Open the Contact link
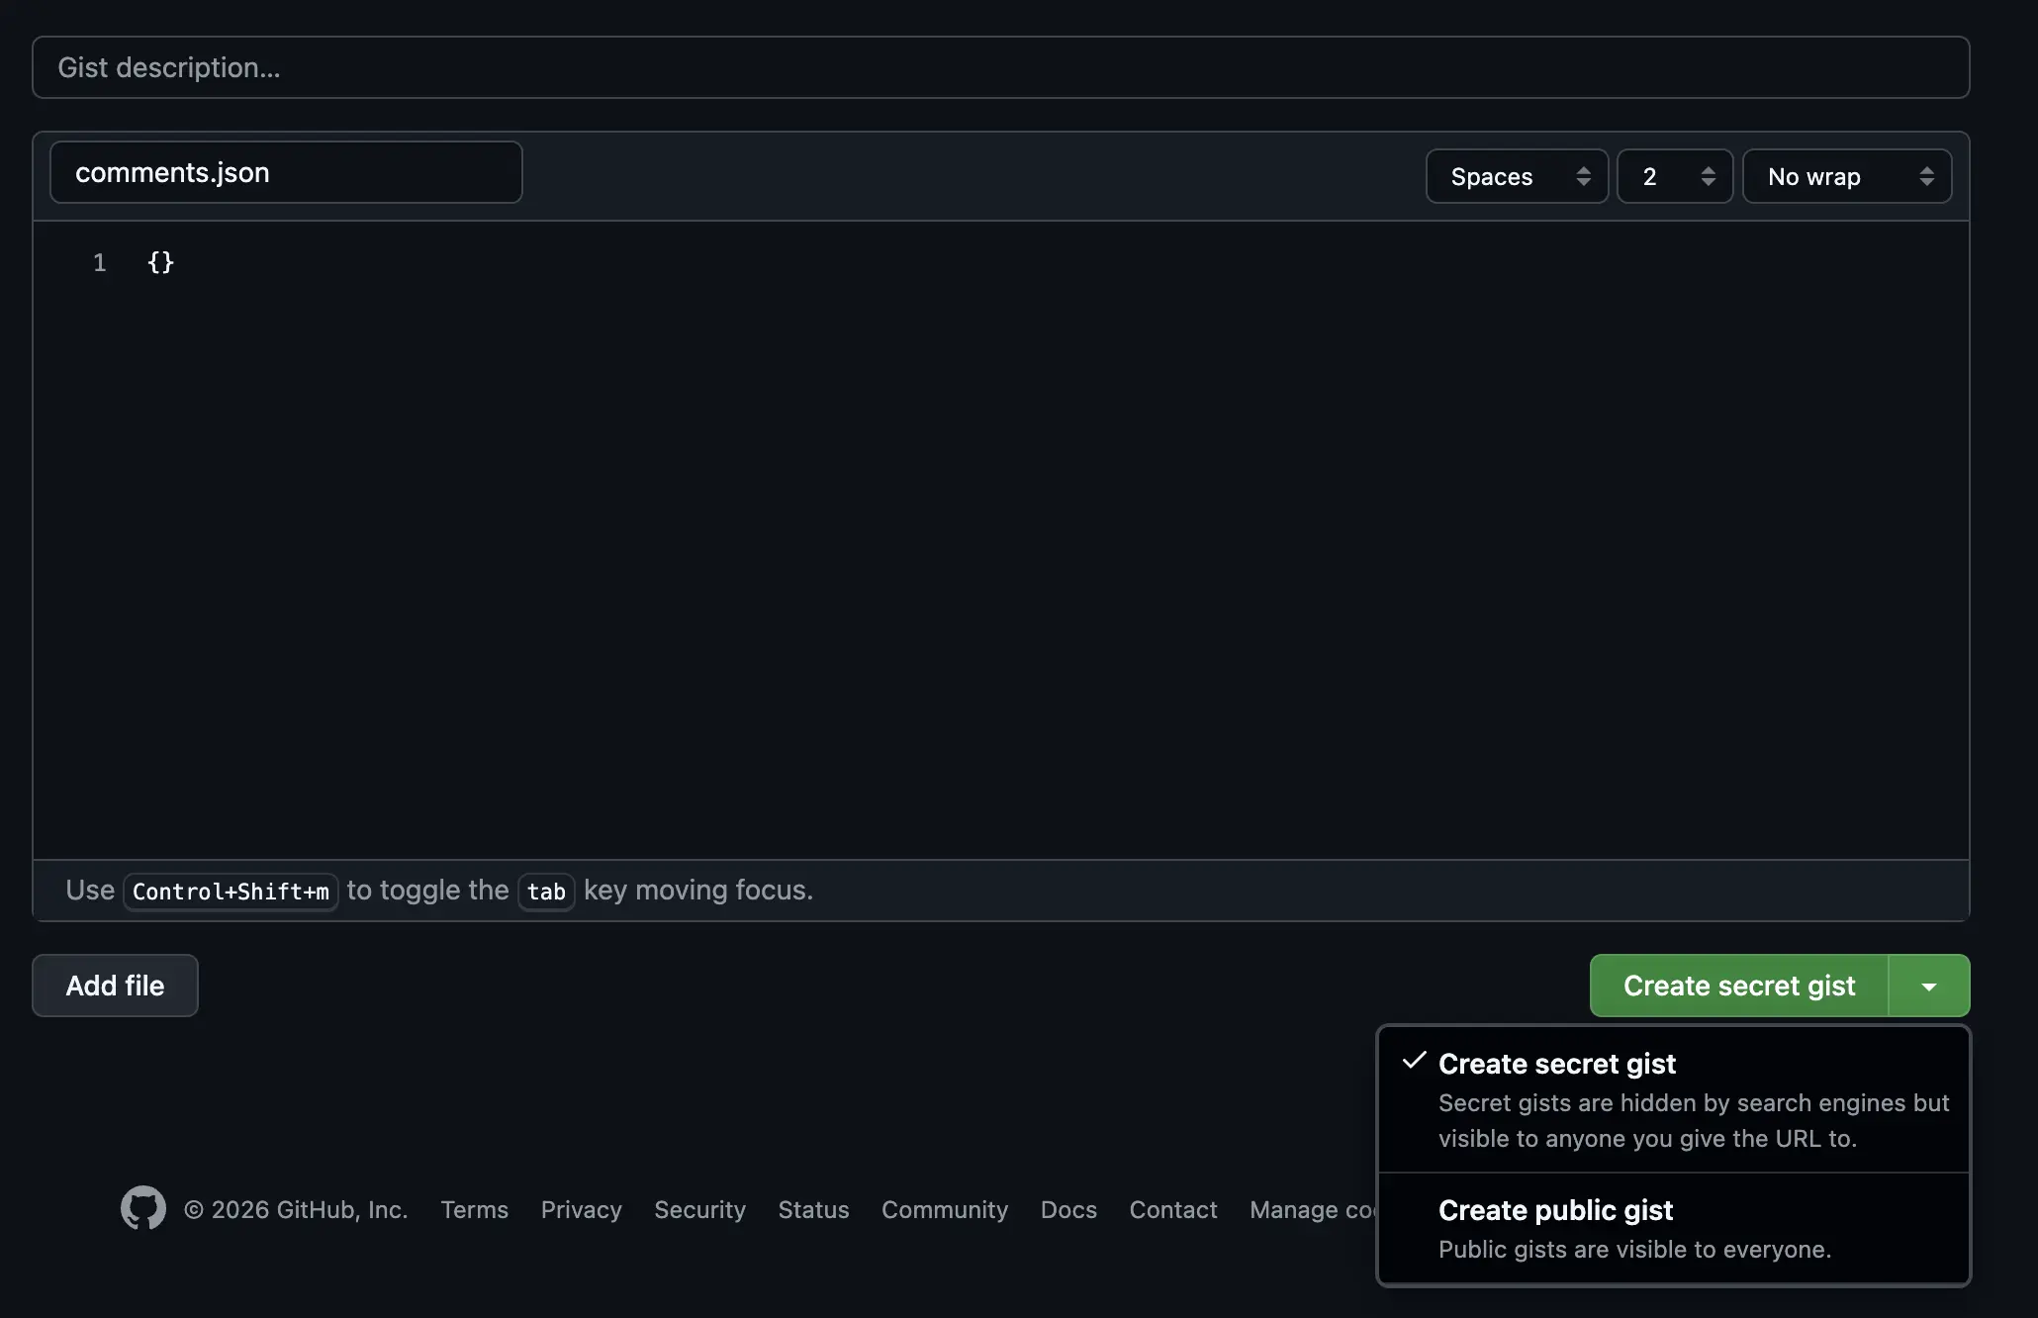This screenshot has width=2038, height=1318. pyautogui.click(x=1173, y=1209)
